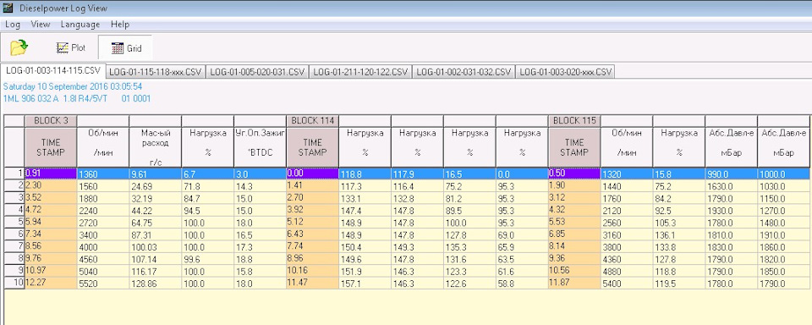The image size is (812, 325).
Task: Click the cell with value 1320
Action: [x=626, y=174]
